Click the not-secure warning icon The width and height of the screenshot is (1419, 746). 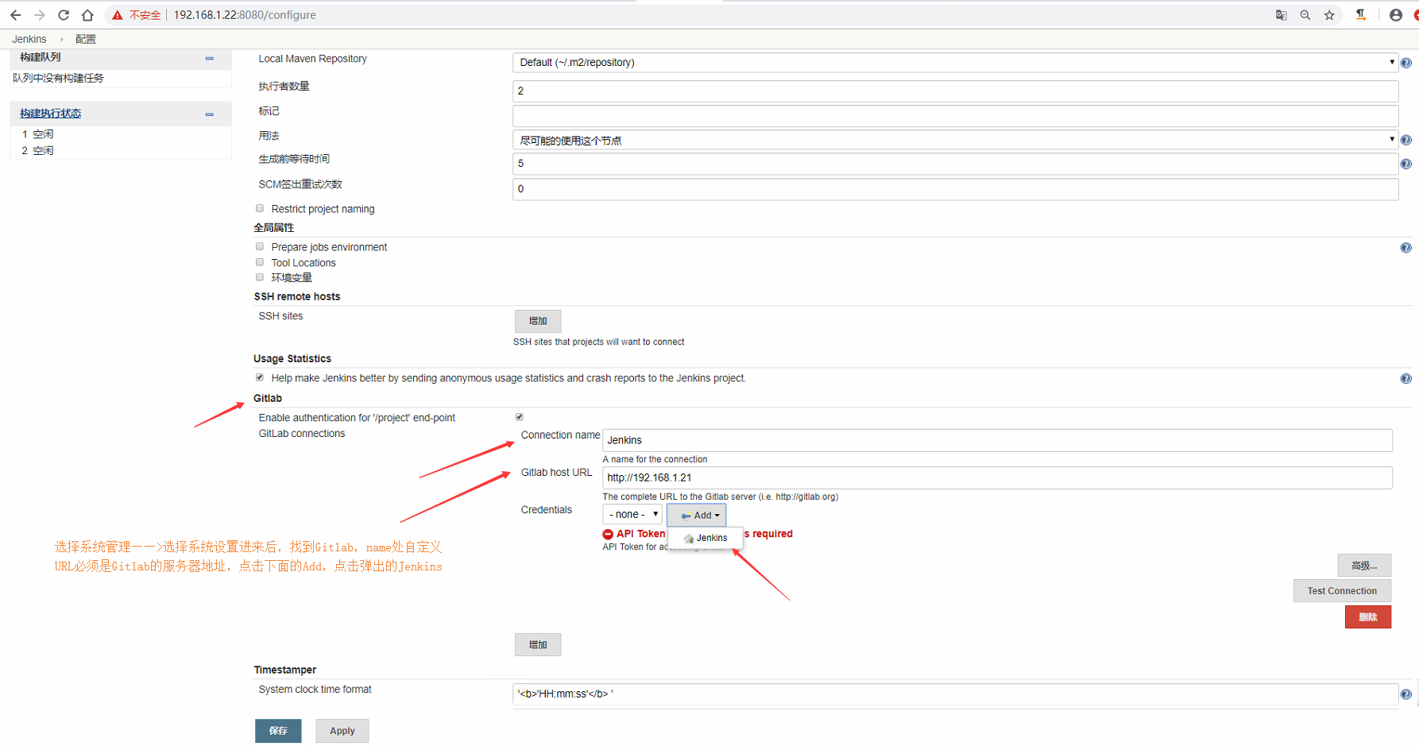tap(118, 15)
